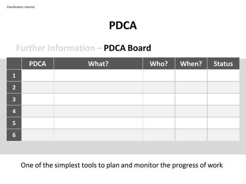Click the PDCA slide title
The height and width of the screenshot is (184, 246).
tap(123, 25)
